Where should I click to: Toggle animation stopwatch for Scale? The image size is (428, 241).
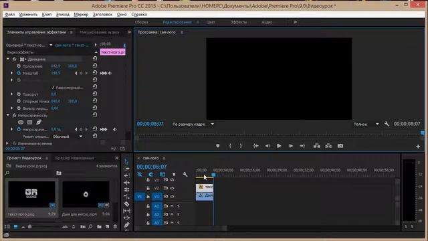click(x=19, y=73)
